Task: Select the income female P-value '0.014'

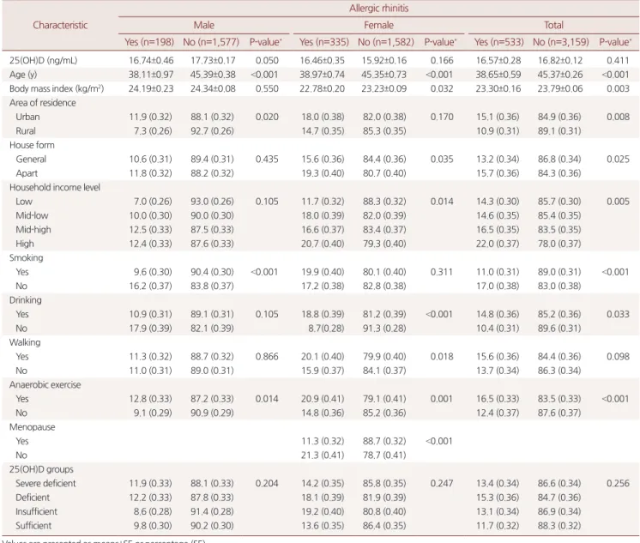Action: tap(442, 202)
